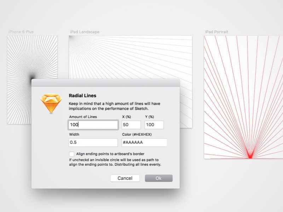Click the Amount of Lines label
The image size is (283, 212).
(x=83, y=117)
